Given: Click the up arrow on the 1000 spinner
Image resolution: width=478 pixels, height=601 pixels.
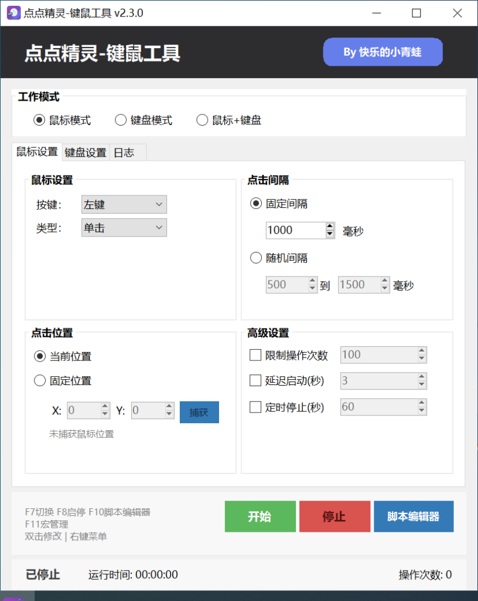Looking at the screenshot, I should (x=331, y=227).
